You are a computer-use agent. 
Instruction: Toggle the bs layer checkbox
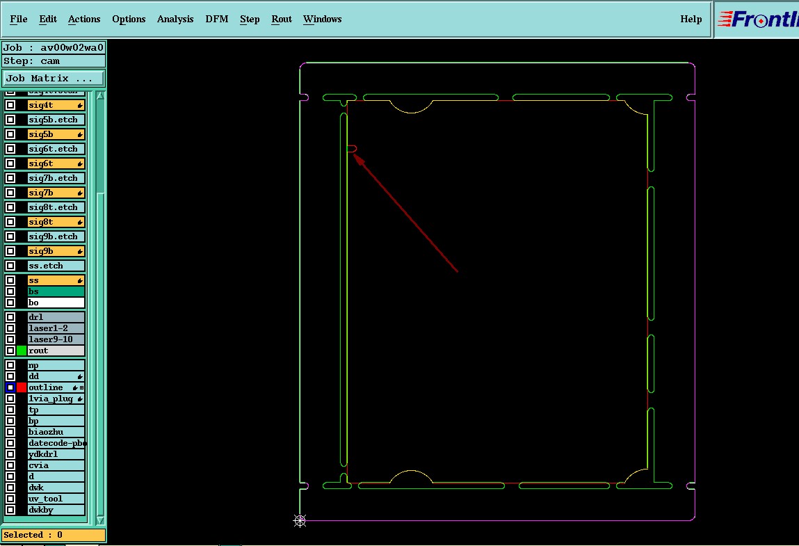click(10, 291)
